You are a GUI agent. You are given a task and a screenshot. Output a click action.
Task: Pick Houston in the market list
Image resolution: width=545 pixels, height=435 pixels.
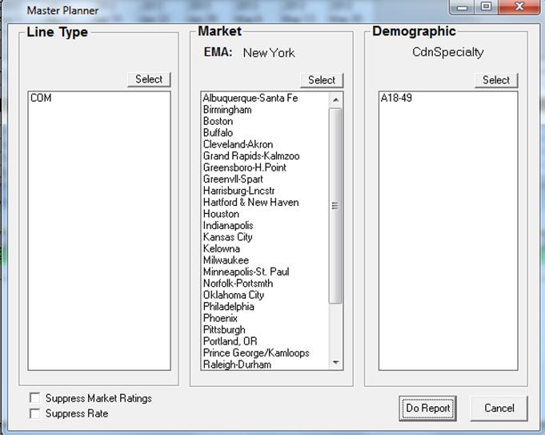pyautogui.click(x=221, y=214)
